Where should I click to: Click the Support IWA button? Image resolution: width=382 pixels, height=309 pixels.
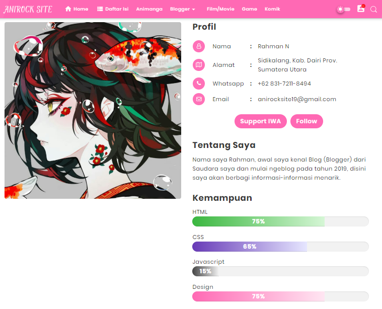tap(260, 121)
